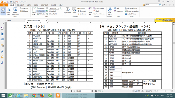Open the folder search icon beside Find

pyautogui.click(x=144, y=5)
